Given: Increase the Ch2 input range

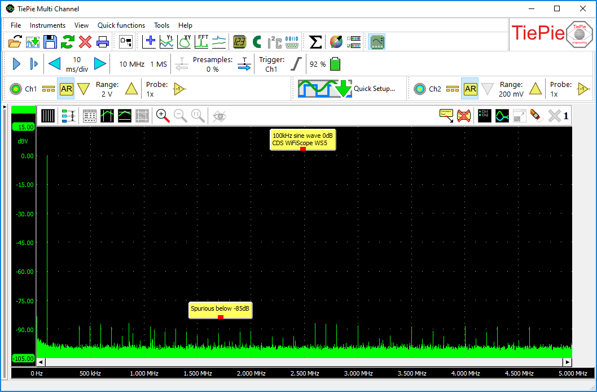Looking at the screenshot, I should point(535,89).
